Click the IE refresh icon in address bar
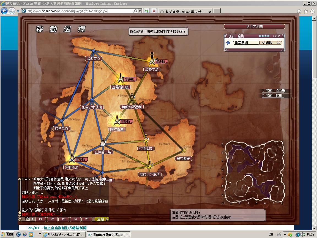 click(x=147, y=11)
